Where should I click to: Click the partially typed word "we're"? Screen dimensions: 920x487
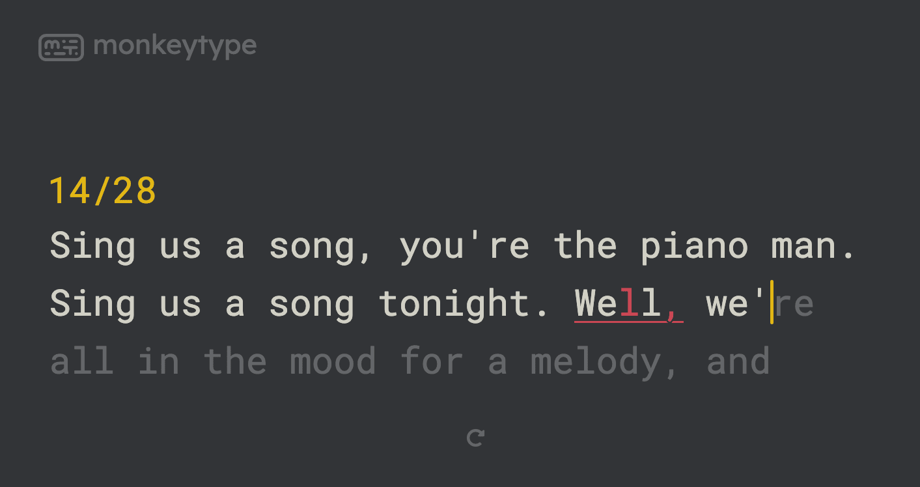pos(759,303)
